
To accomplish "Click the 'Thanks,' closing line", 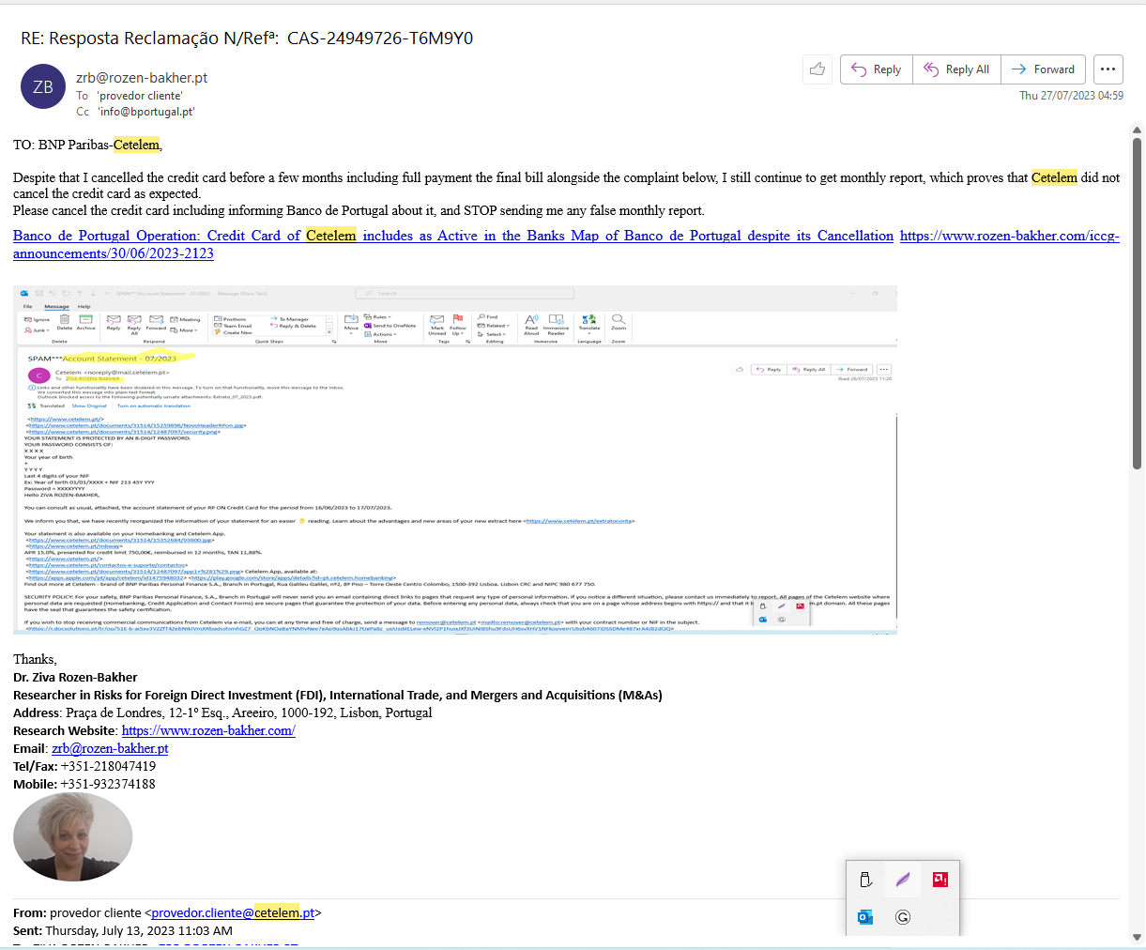I will pyautogui.click(x=35, y=659).
